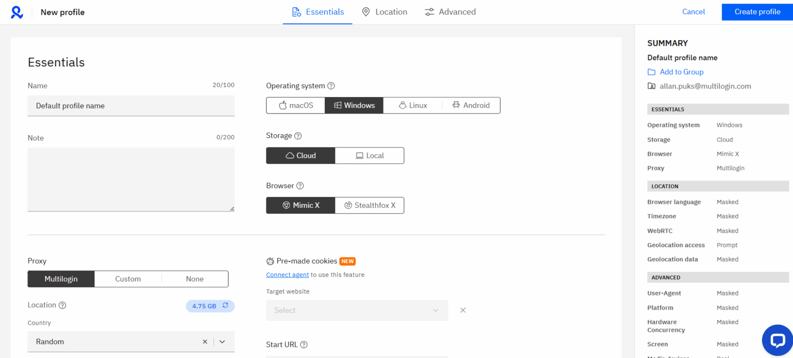Open the Advanced tab

coord(450,11)
